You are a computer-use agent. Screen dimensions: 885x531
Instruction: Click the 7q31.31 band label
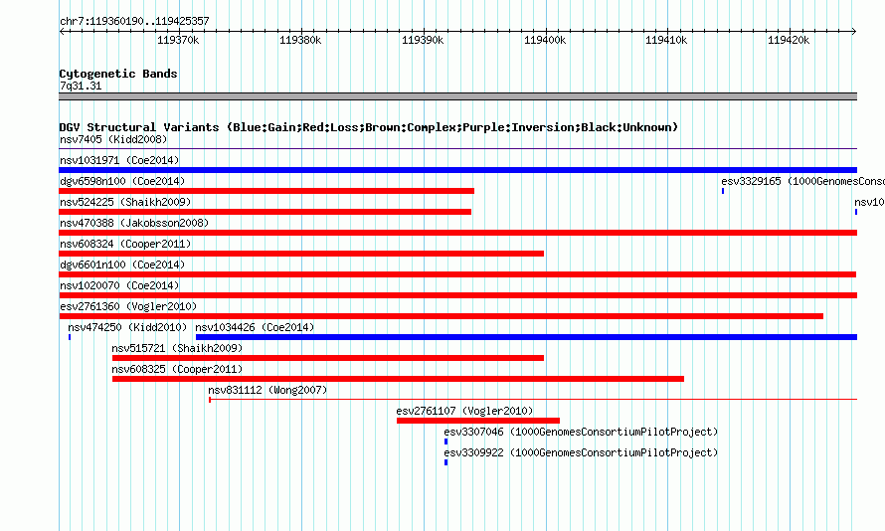pyautogui.click(x=81, y=86)
